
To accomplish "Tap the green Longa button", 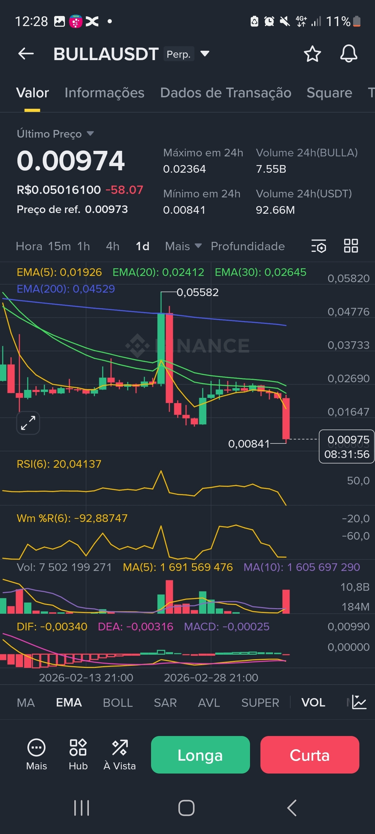I will (x=200, y=755).
